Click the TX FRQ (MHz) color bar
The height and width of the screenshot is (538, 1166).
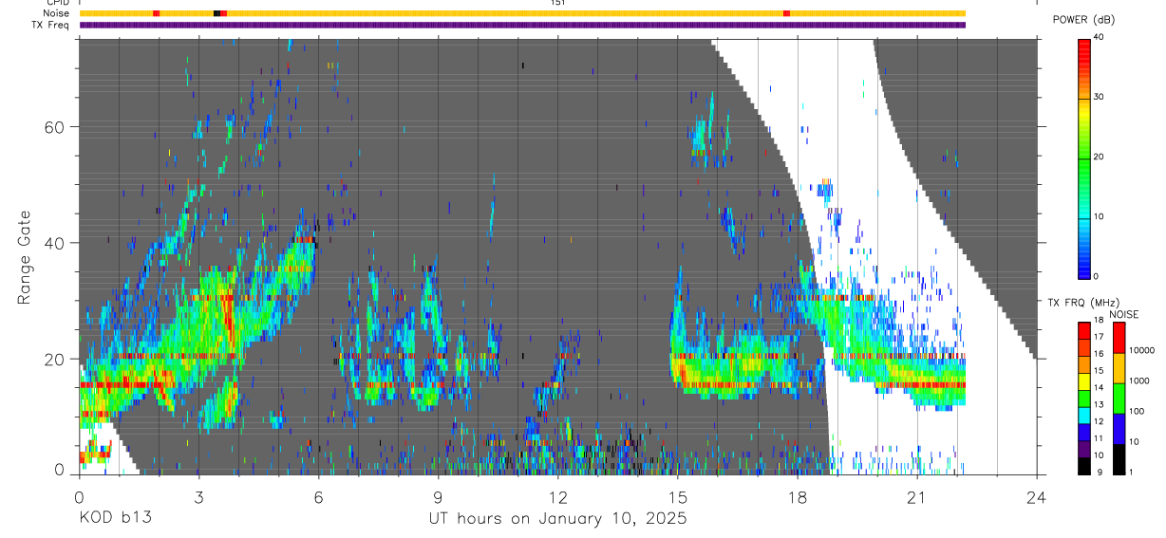[x=1083, y=398]
